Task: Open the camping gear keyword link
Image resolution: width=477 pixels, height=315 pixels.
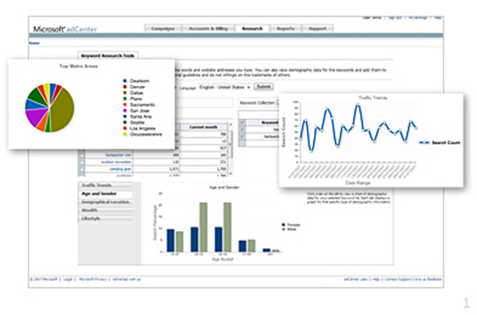Action: (121, 169)
